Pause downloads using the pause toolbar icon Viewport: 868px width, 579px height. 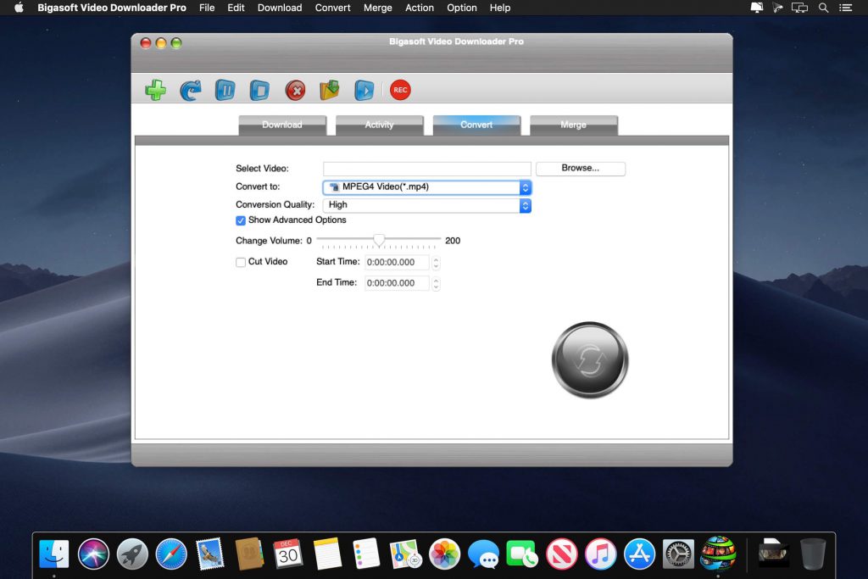point(224,89)
